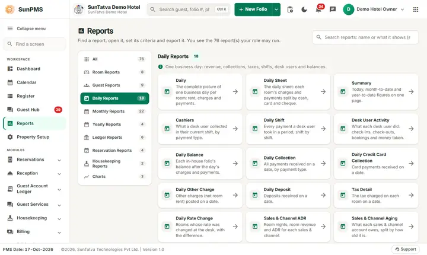This screenshot has height=255, width=427.
Task: Expand the Reservations module
Action: pos(59,160)
